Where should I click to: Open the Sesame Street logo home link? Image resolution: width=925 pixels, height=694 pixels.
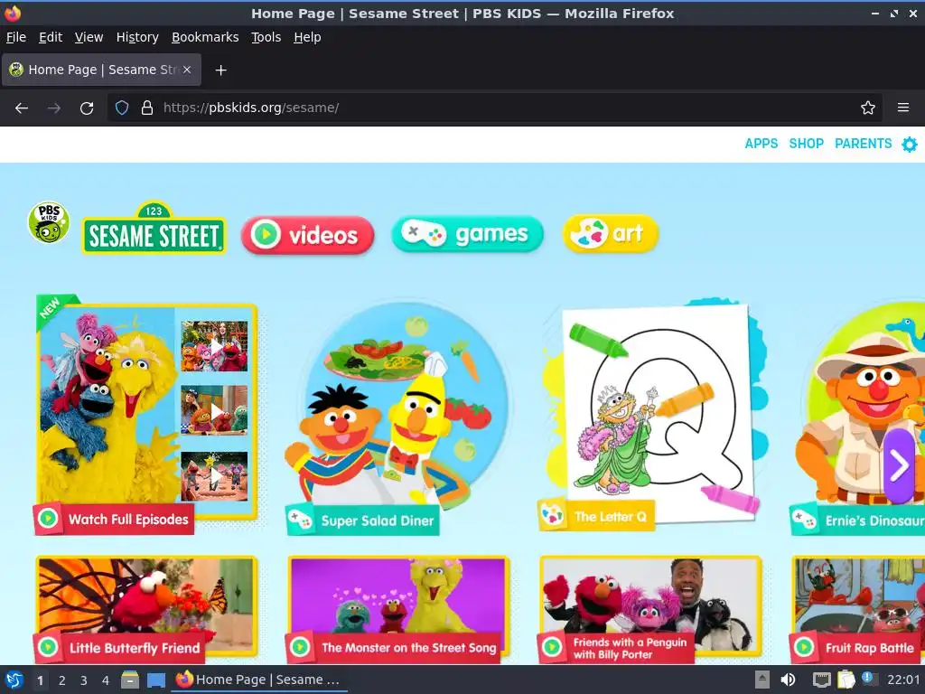(154, 229)
